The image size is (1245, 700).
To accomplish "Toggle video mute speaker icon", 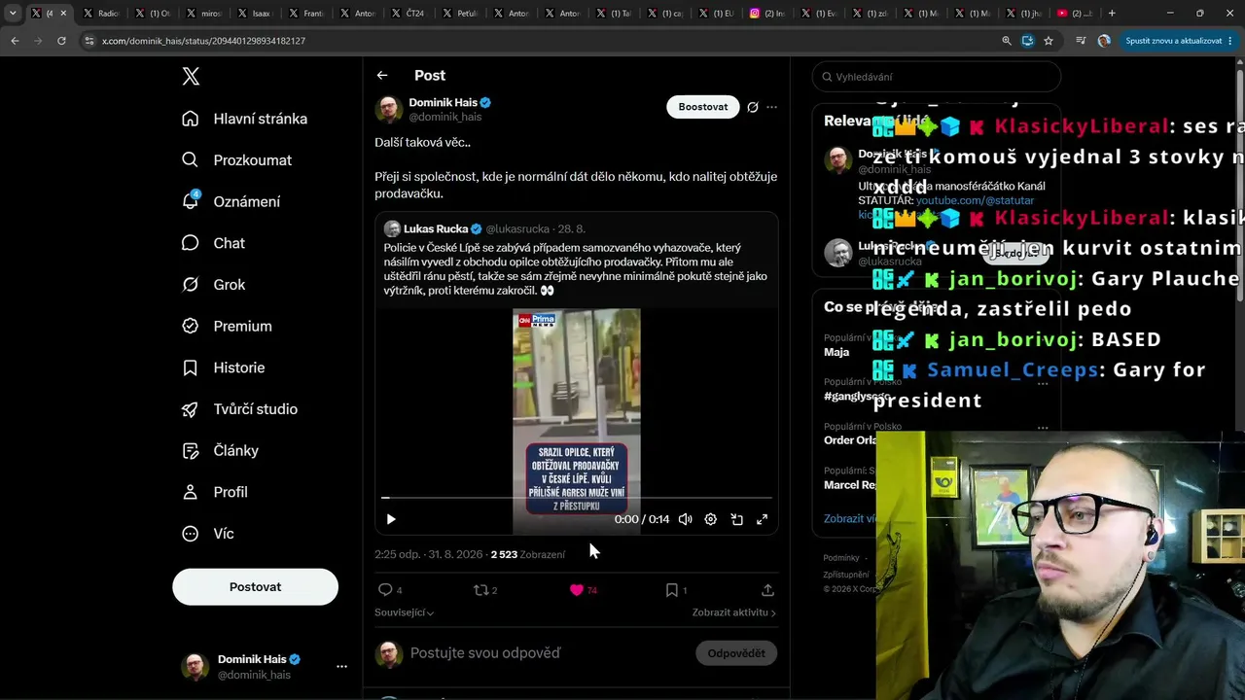I will [685, 519].
